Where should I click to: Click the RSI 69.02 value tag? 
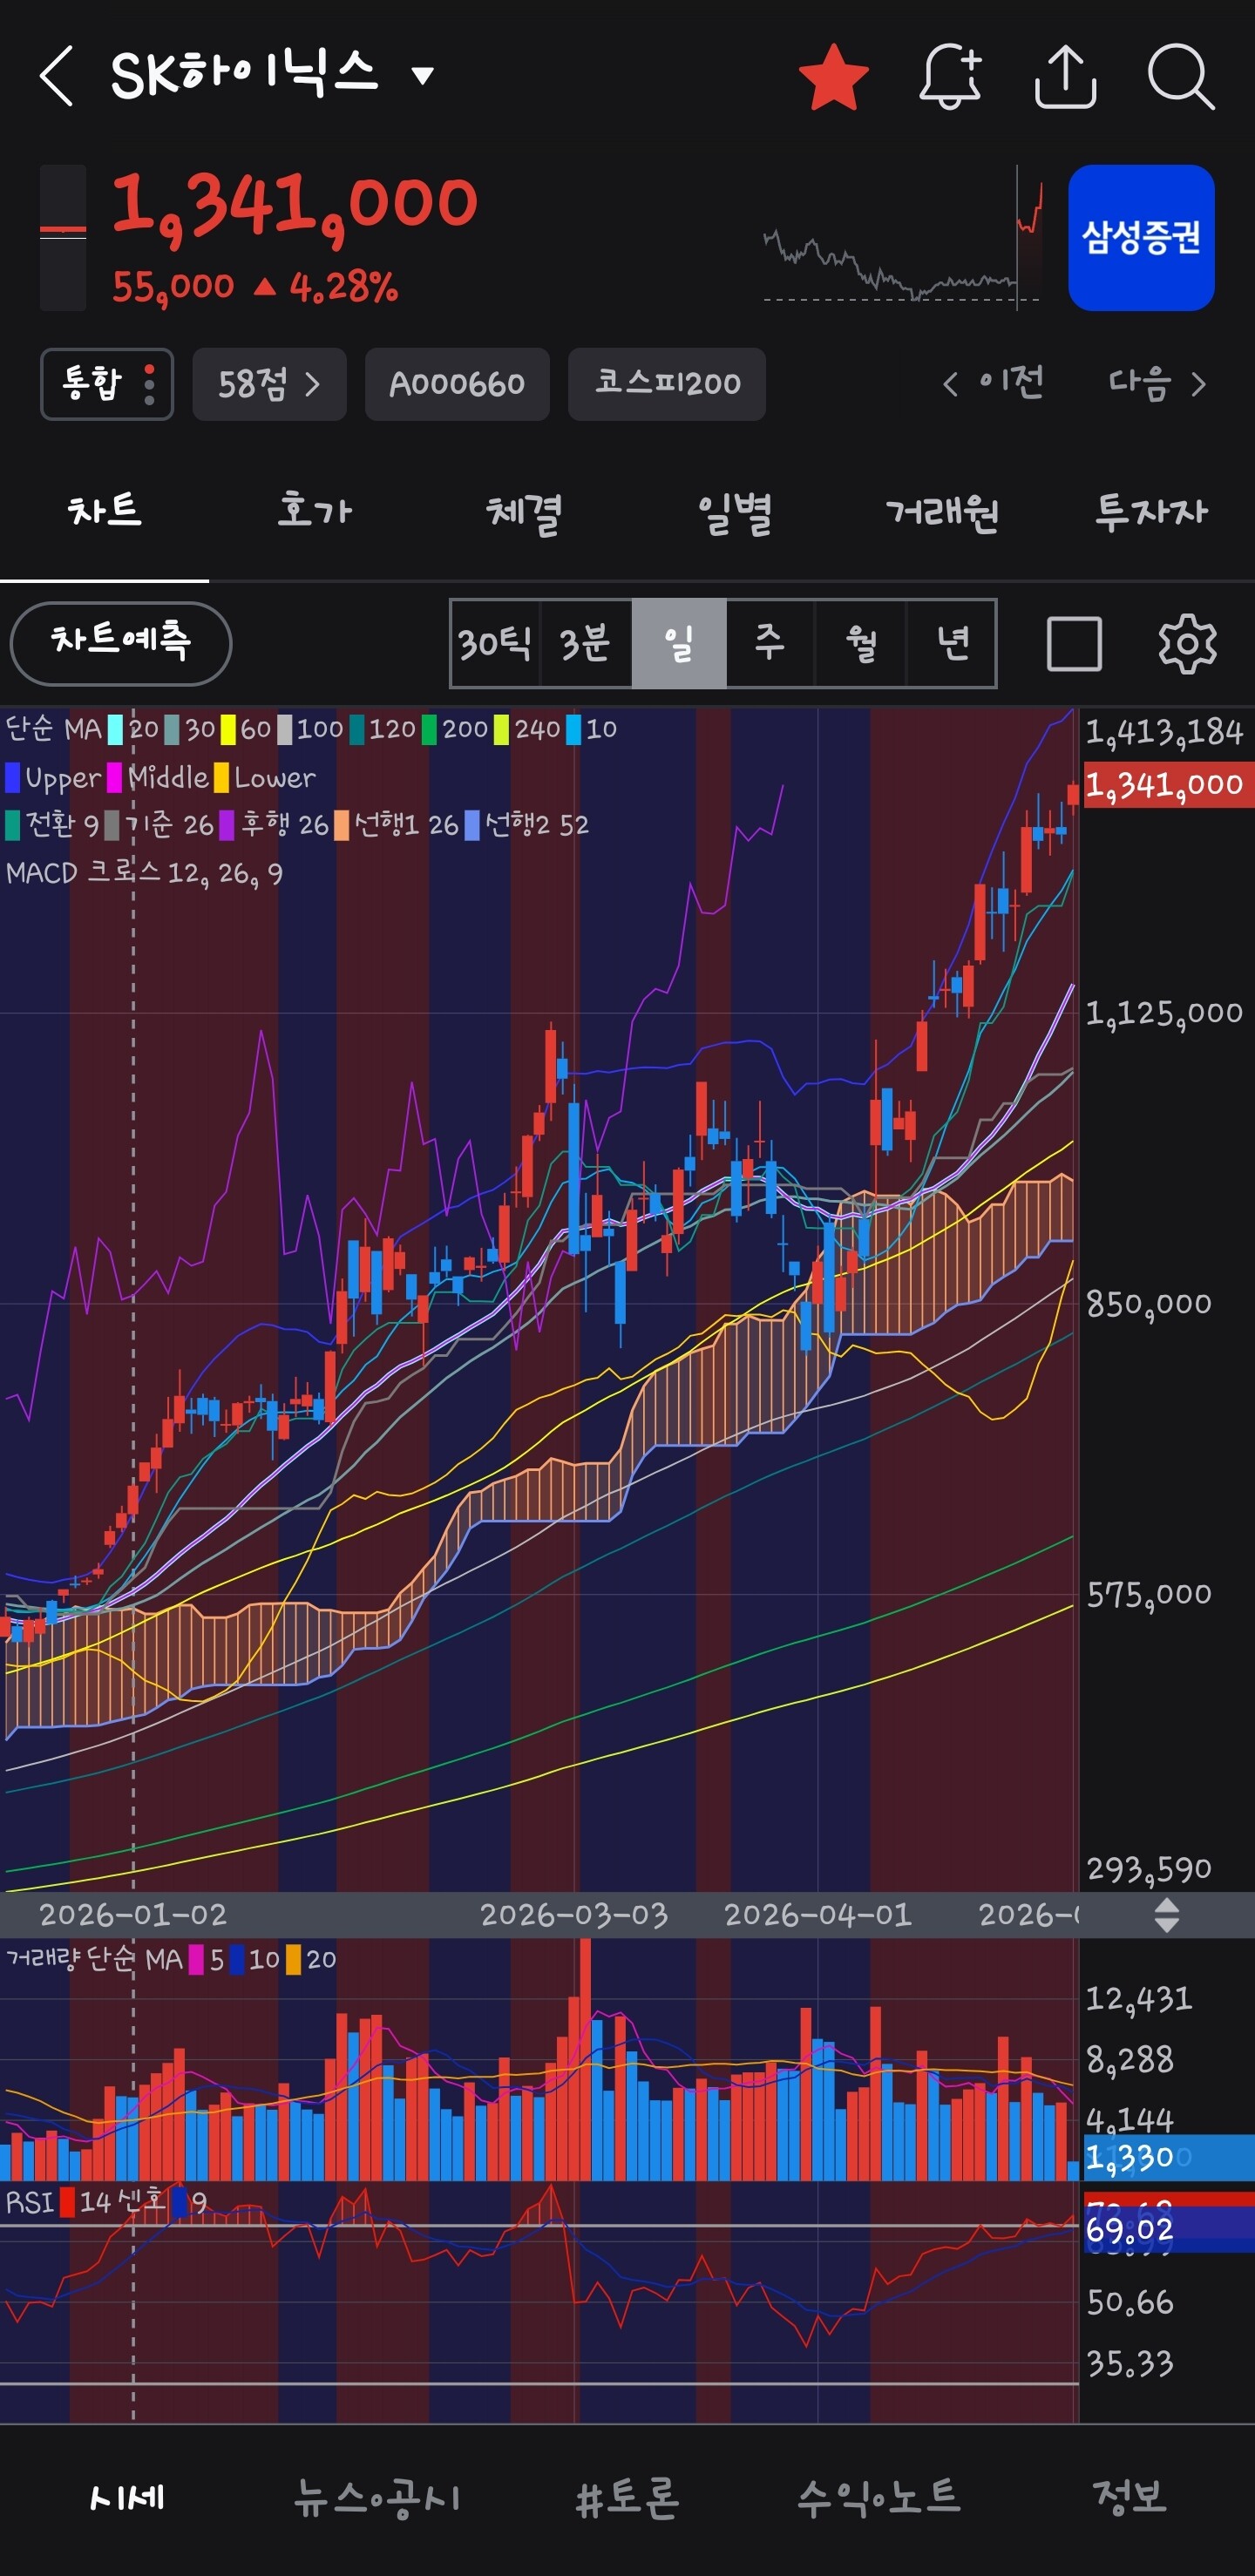1168,2229
